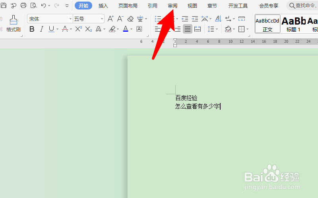Open the 开发工具 tab
318x198 pixels.
pyautogui.click(x=238, y=6)
